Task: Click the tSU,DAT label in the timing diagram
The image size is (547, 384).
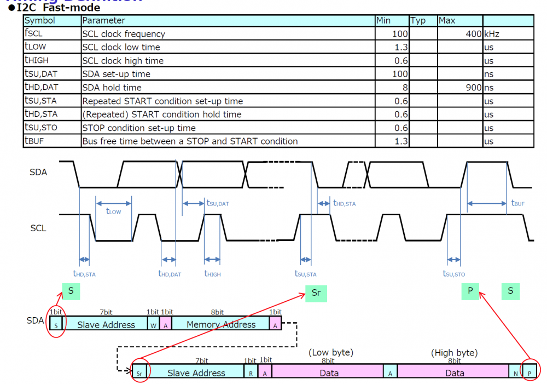Action: pos(217,203)
